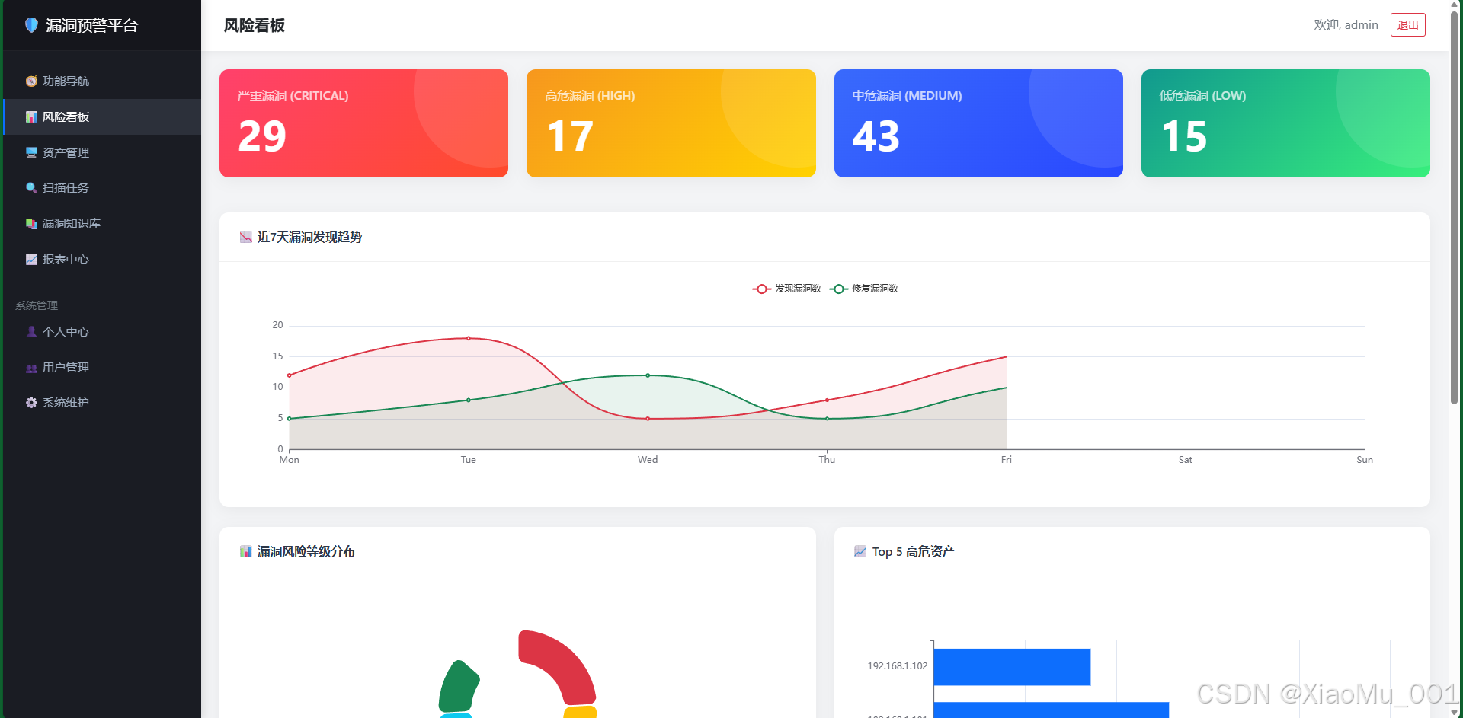This screenshot has width=1463, height=718.
Task: Click the 个人中心 user icon
Action: pos(31,331)
